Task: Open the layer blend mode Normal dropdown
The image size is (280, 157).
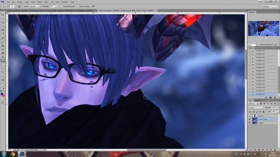Action: [256, 108]
